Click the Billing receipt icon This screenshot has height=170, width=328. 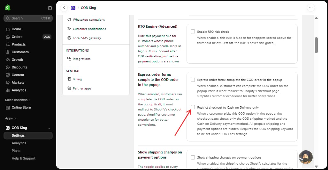tap(69, 79)
